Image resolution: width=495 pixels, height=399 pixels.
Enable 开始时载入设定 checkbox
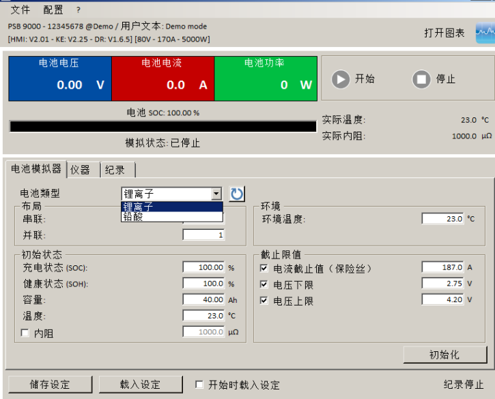pyautogui.click(x=199, y=385)
